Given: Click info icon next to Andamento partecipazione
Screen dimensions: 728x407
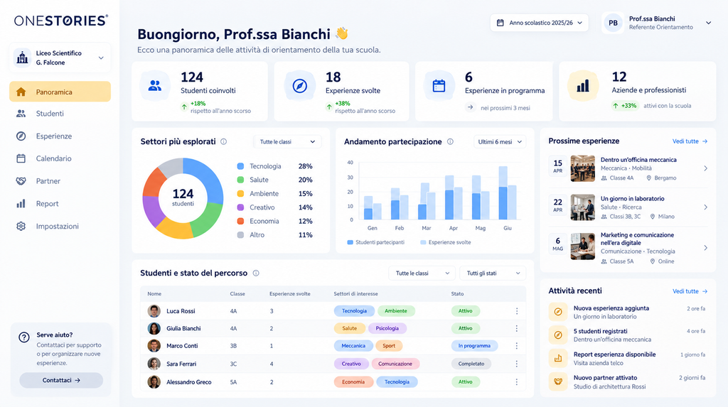Looking at the screenshot, I should pos(450,141).
